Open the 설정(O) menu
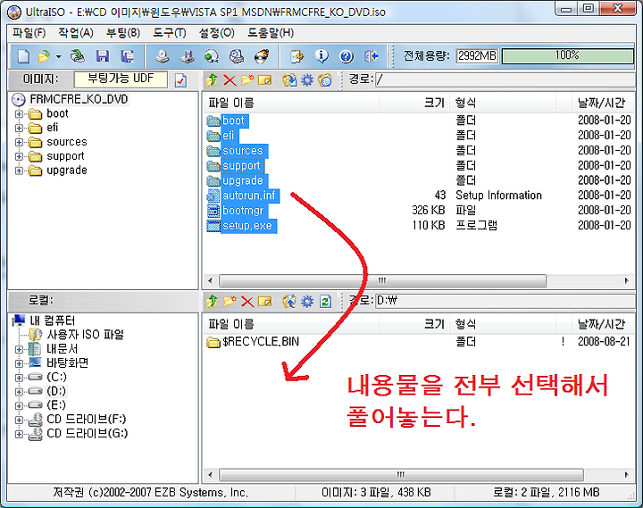This screenshot has width=643, height=508. pos(216,33)
